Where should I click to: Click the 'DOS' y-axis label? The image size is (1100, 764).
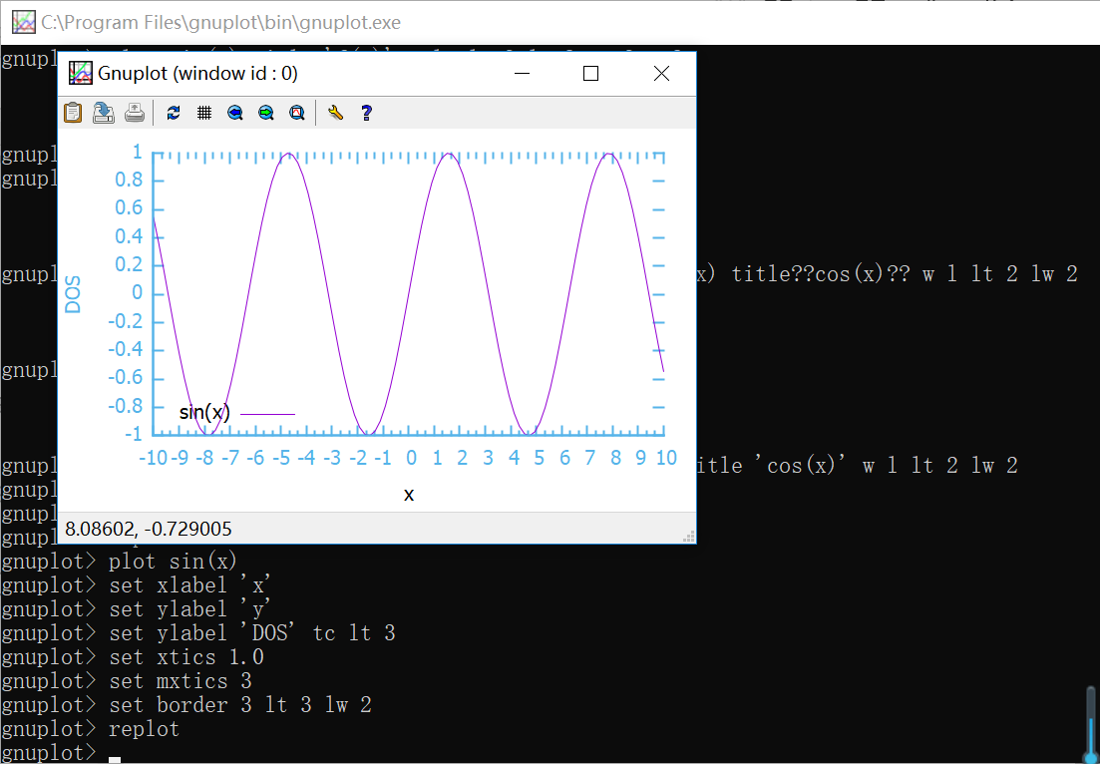[x=74, y=294]
